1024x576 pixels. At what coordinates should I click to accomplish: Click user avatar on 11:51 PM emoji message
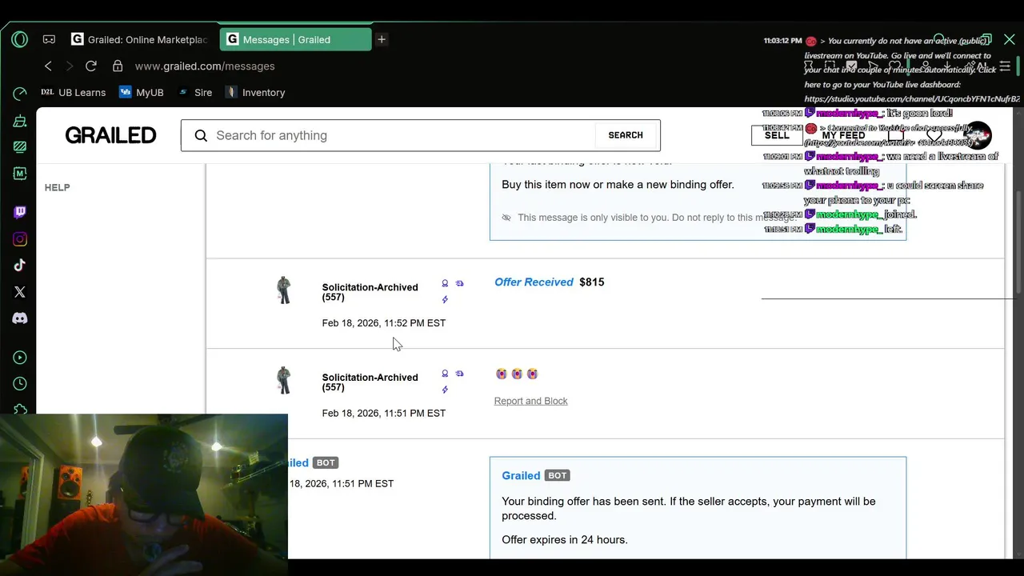284,380
